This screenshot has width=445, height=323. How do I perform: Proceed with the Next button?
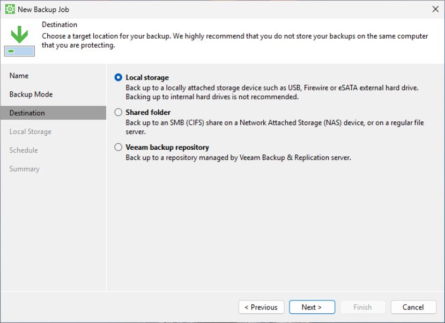[312, 307]
